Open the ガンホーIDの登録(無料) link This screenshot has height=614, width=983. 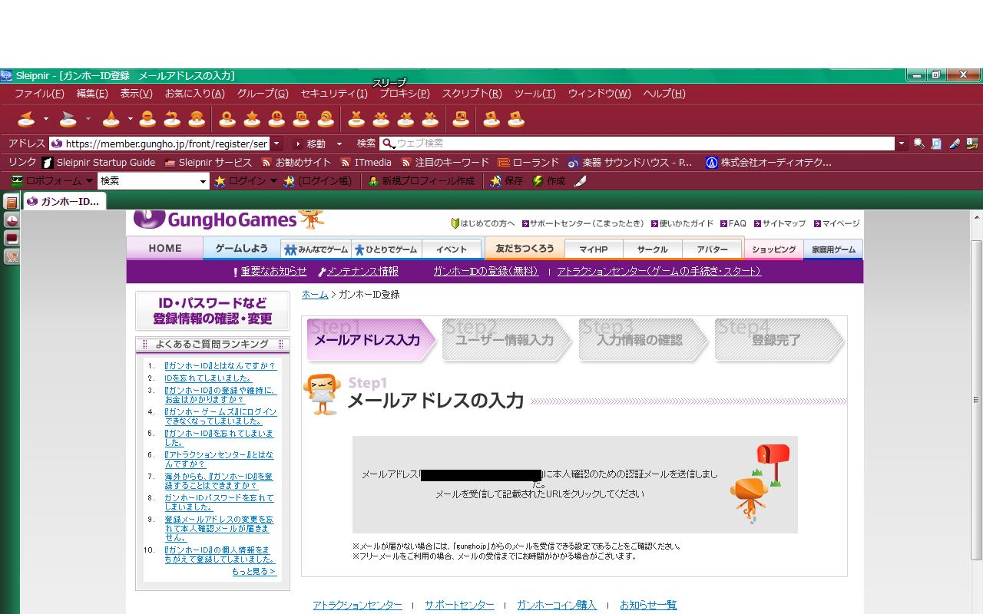pyautogui.click(x=485, y=272)
